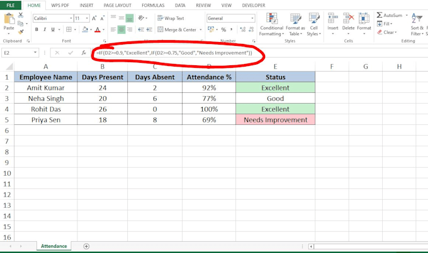Viewport: 428px width, 253px height.
Task: Align text right
Action: [130, 30]
